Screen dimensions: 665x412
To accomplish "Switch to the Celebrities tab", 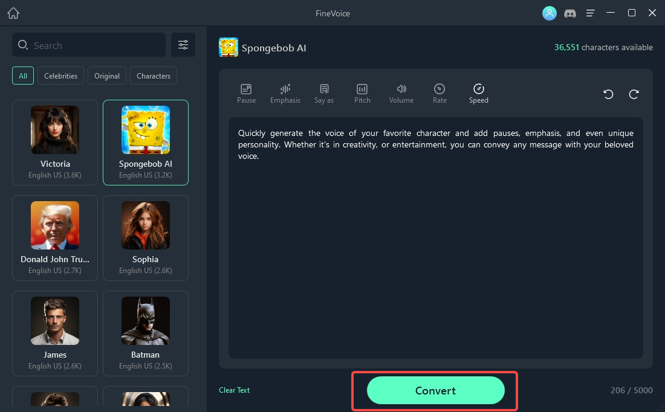I will (60, 76).
